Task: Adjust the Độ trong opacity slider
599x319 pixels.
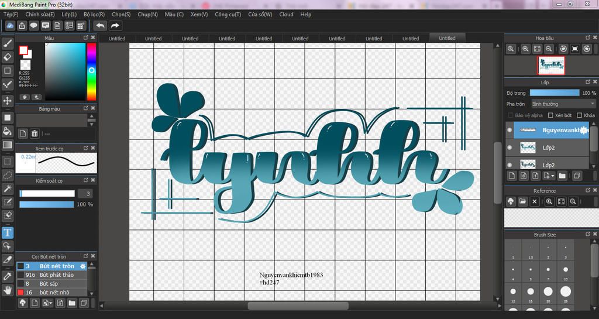Action: [x=555, y=93]
